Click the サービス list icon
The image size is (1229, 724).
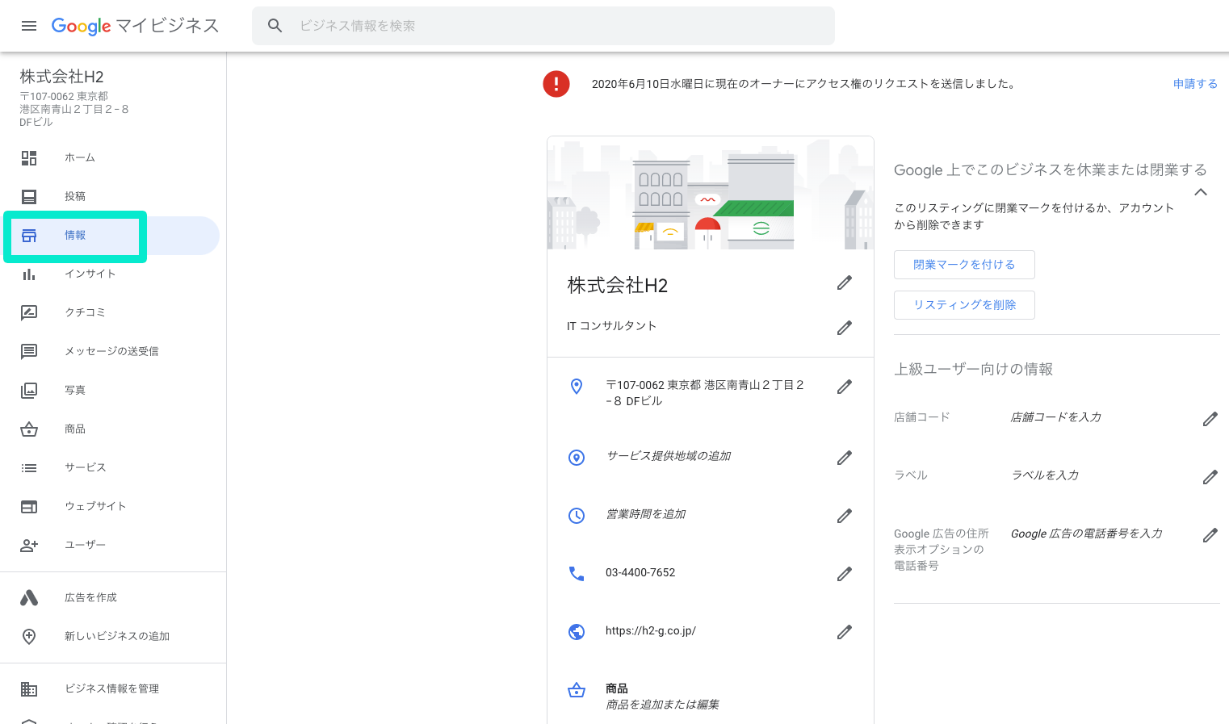29,467
